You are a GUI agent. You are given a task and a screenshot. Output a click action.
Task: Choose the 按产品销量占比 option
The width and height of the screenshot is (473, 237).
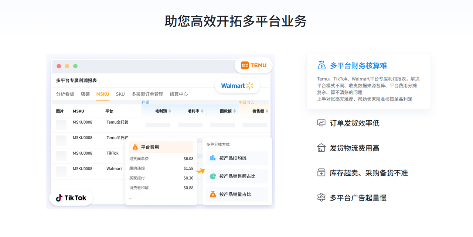237,194
